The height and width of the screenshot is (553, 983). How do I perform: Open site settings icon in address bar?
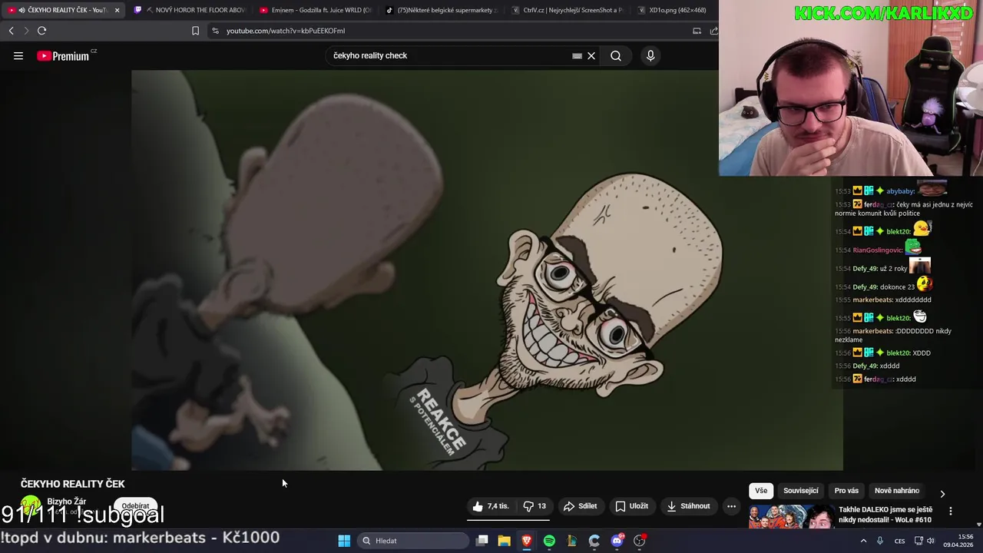[x=215, y=31]
